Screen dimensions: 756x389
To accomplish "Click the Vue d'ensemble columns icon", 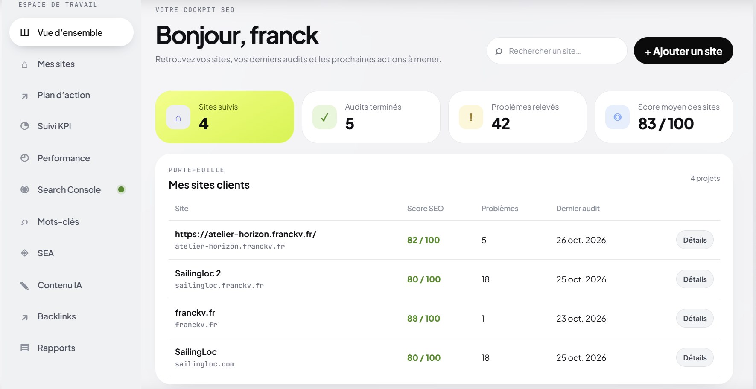I will [25, 32].
